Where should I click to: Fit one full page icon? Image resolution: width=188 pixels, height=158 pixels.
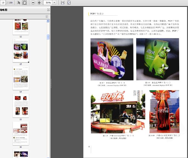coord(69,2)
